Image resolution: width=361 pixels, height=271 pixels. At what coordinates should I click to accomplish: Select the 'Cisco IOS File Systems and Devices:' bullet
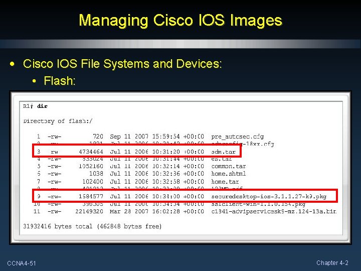tap(122, 64)
